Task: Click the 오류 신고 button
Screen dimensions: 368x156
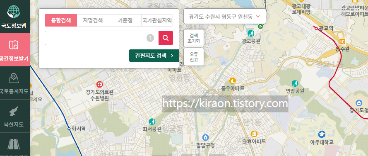Action: [x=194, y=57]
